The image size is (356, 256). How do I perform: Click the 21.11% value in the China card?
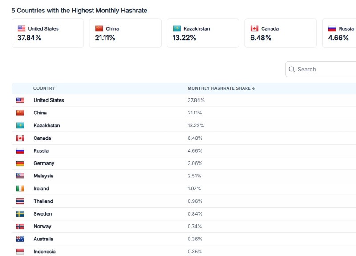(105, 38)
